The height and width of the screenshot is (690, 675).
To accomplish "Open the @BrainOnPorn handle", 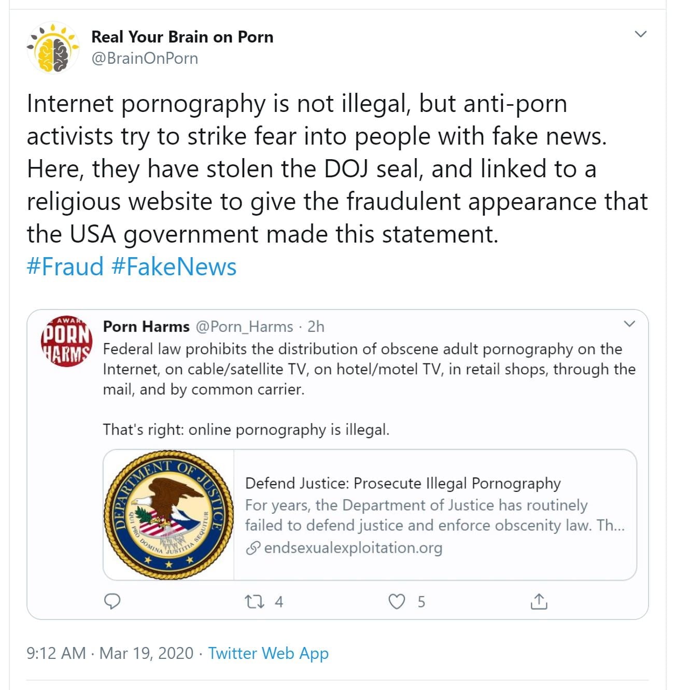I will point(145,58).
